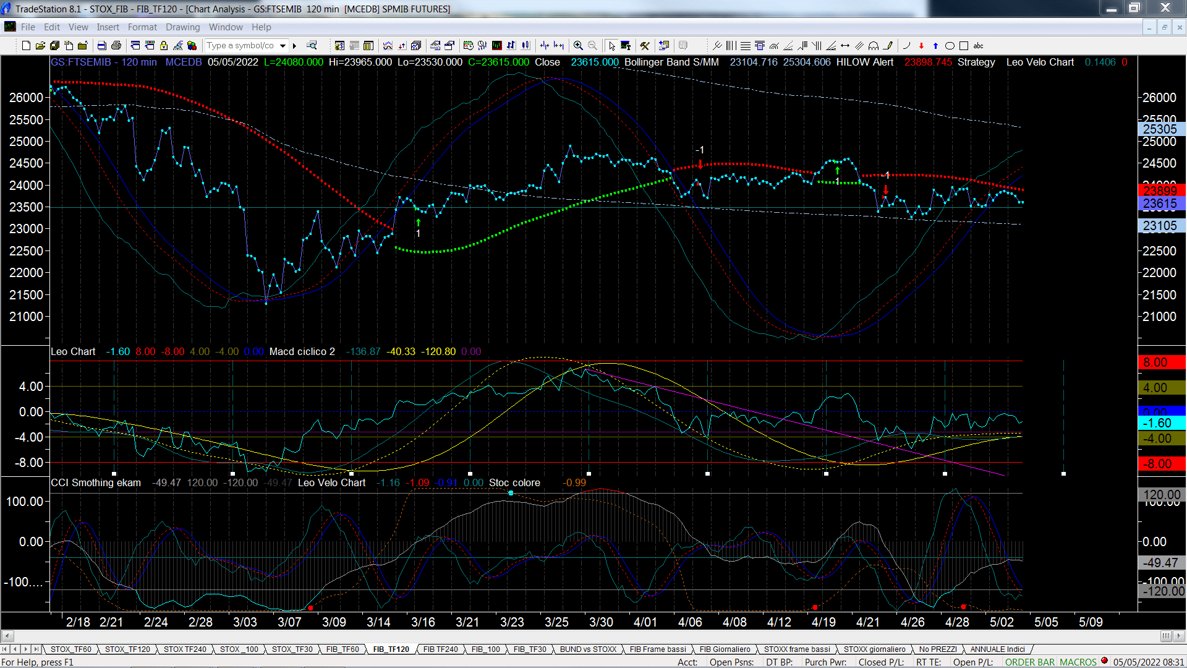Select the red down arrow drawing tool
This screenshot has width=1187, height=668.
click(921, 46)
